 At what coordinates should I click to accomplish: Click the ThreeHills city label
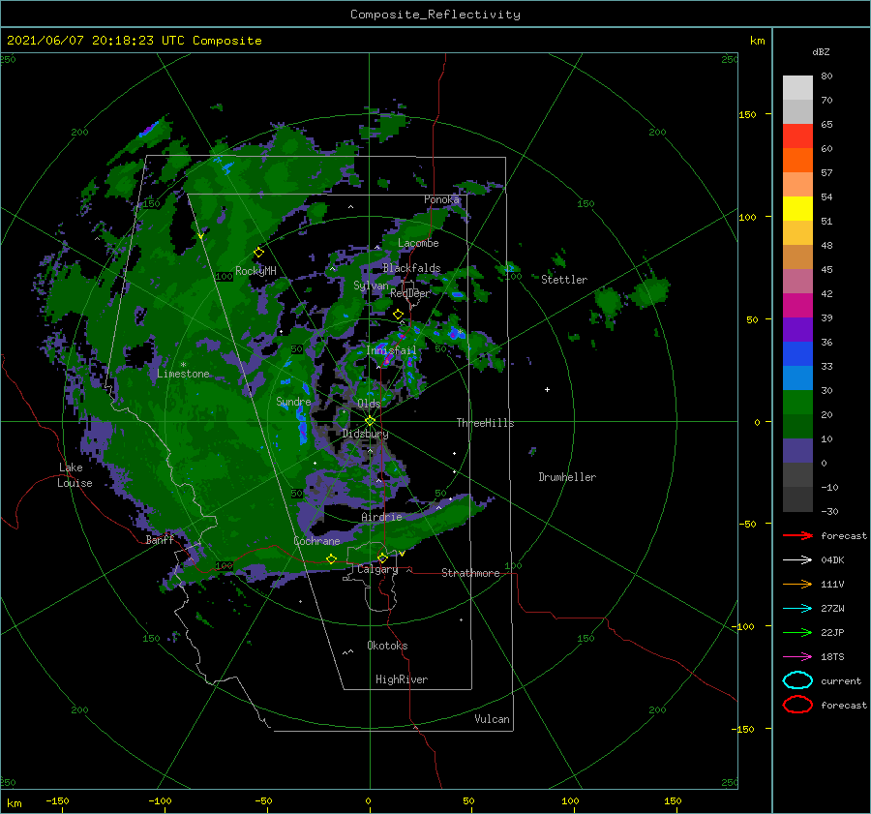pyautogui.click(x=485, y=423)
